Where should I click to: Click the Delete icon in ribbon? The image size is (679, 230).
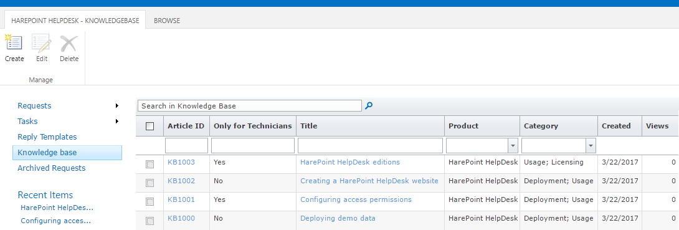click(x=69, y=43)
